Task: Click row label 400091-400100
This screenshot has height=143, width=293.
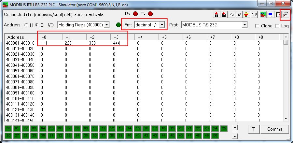Action: [x=20, y=93]
